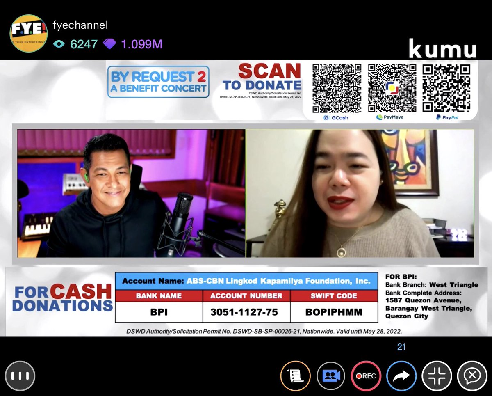
Task: Tap the fyechannel username
Action: pos(80,25)
